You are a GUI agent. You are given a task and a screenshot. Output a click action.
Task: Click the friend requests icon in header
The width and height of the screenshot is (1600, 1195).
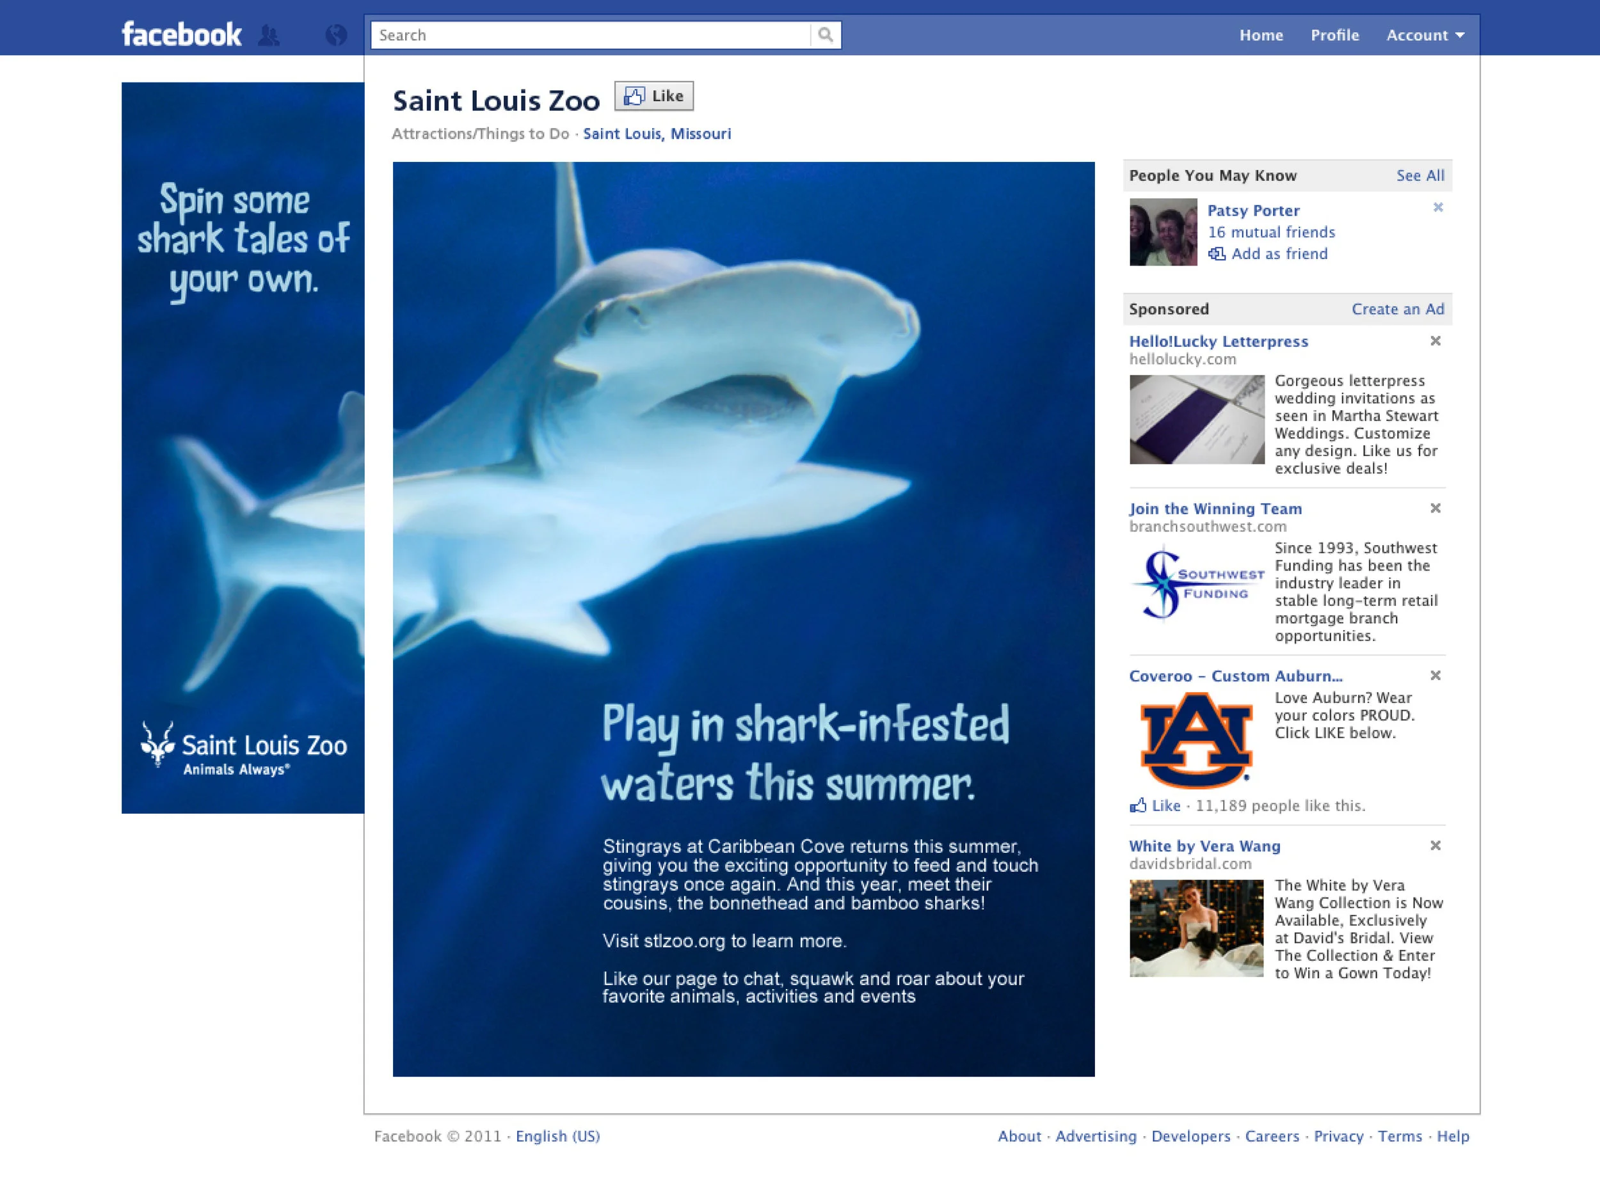pos(268,35)
